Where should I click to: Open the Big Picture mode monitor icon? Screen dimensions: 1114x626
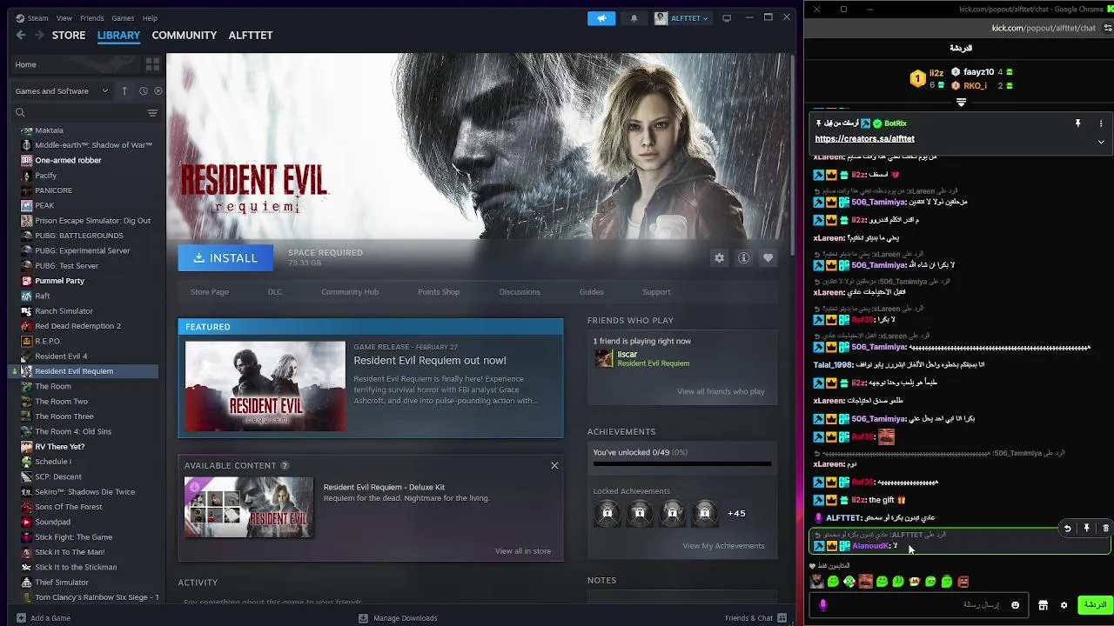click(x=727, y=17)
